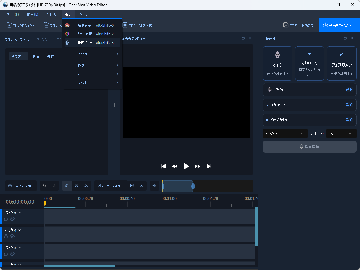This screenshot has width=360, height=270.
Task: Click マーカーを追加 button
Action: (110, 186)
